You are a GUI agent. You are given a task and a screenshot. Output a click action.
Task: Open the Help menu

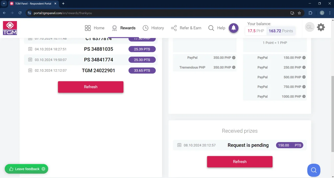tap(217, 28)
